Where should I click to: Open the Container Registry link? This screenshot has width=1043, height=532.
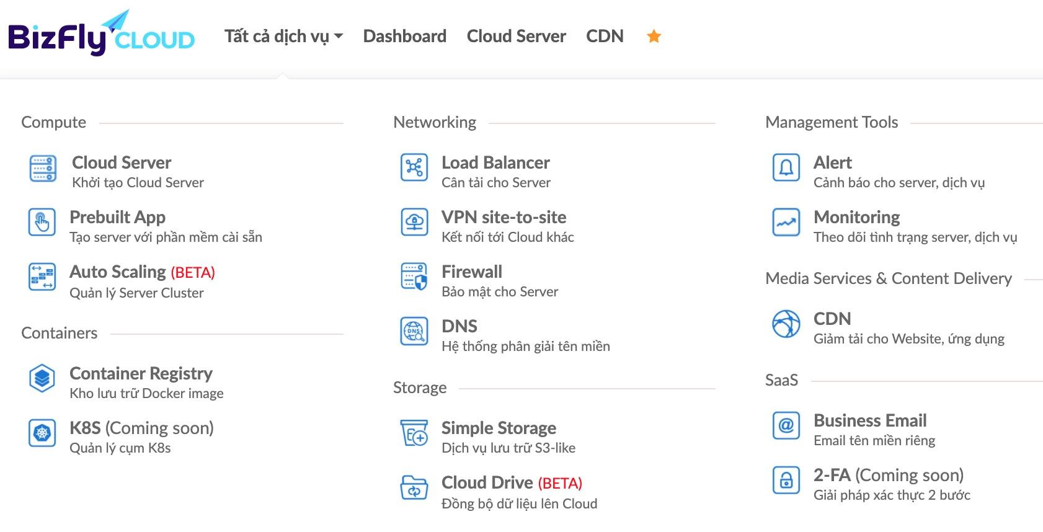point(141,373)
